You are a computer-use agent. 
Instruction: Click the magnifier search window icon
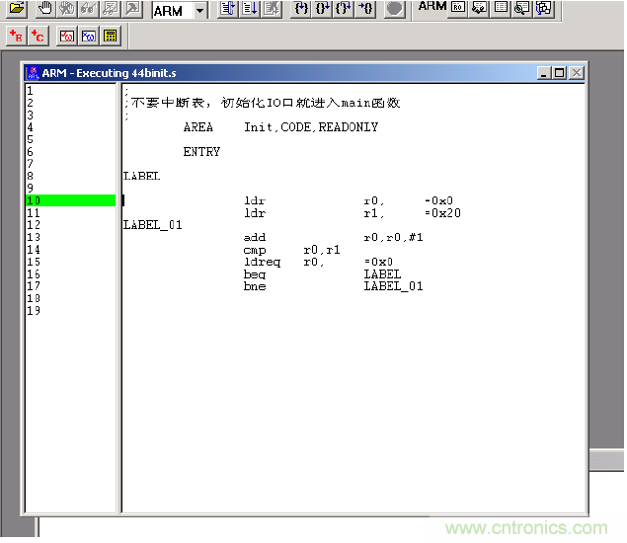point(522,9)
